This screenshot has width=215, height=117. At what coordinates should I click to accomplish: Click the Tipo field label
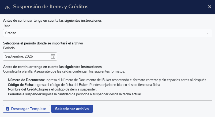coord(6,25)
